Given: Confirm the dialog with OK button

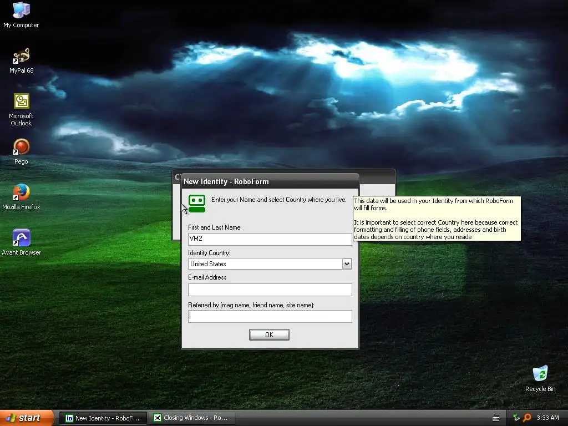Looking at the screenshot, I should pos(269,334).
